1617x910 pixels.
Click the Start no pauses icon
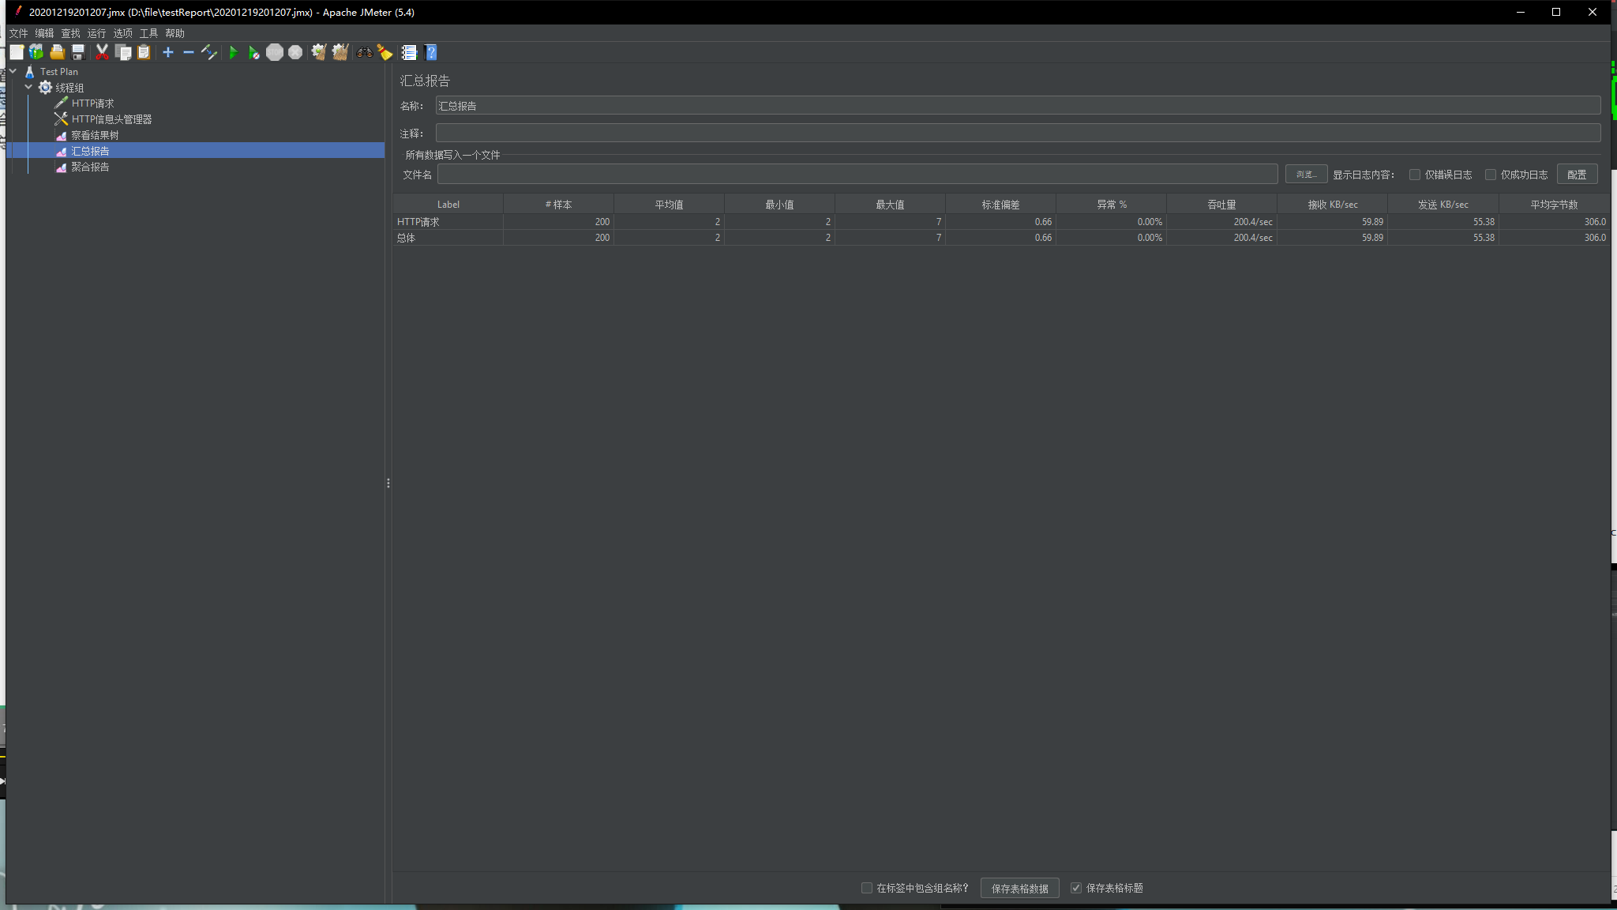point(253,52)
